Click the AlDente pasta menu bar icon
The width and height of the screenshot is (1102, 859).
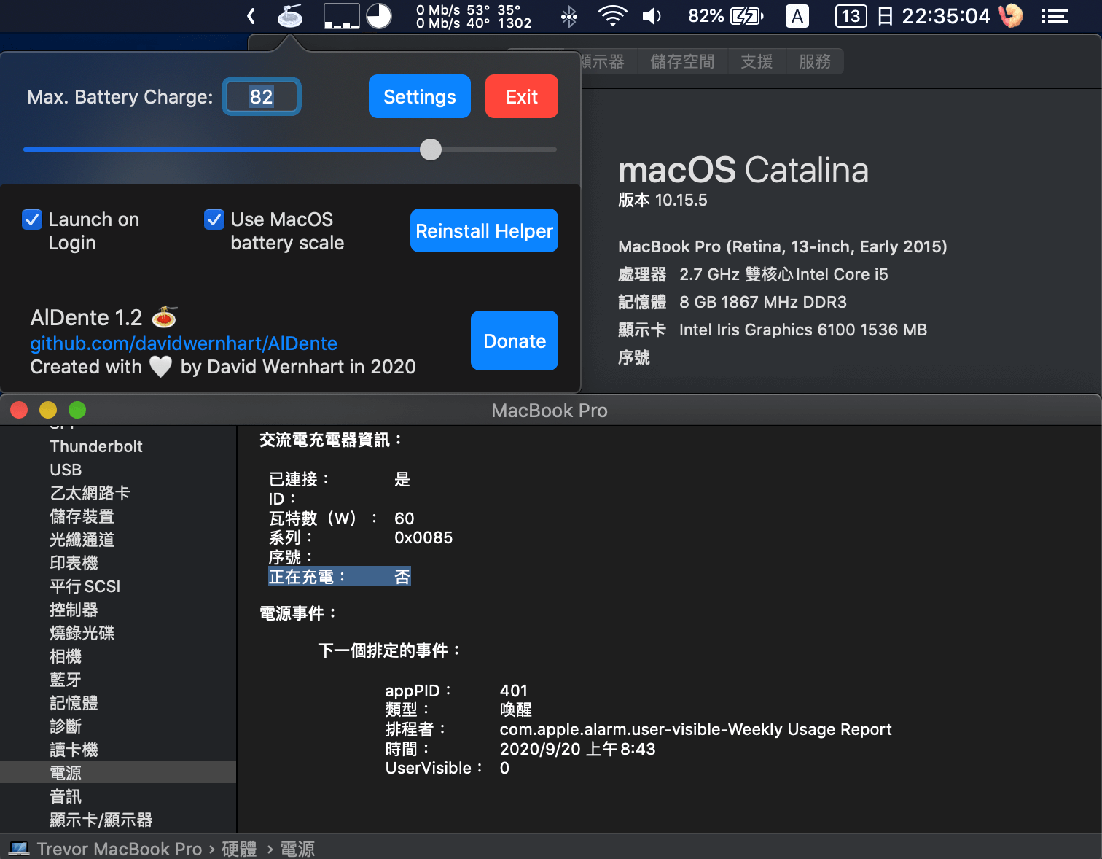coord(290,16)
